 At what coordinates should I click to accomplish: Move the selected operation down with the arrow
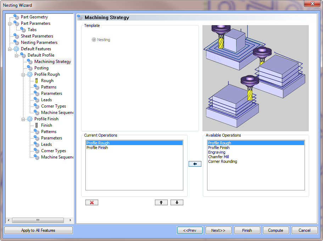[177, 202]
